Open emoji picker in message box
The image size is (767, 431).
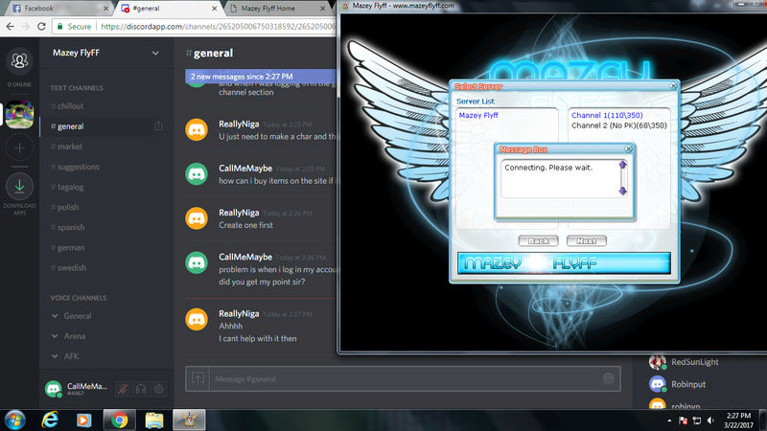[x=609, y=378]
